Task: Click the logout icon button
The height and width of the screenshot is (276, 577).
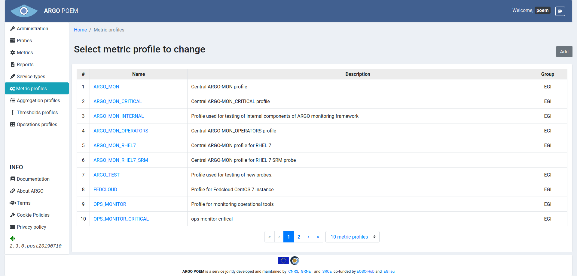Action: pos(560,11)
